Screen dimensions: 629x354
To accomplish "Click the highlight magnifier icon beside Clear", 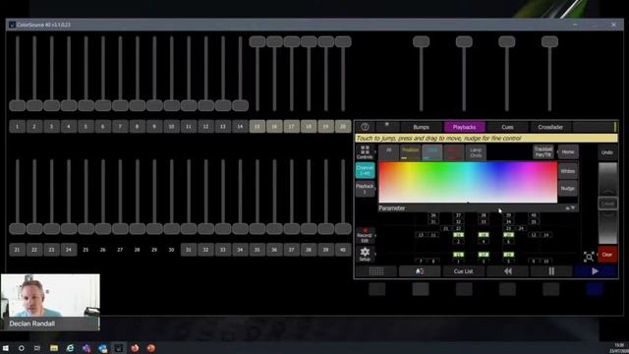I will tap(589, 256).
